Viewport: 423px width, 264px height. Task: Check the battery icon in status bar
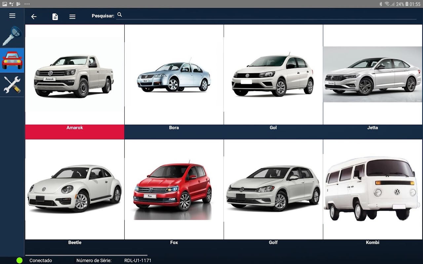(407, 4)
